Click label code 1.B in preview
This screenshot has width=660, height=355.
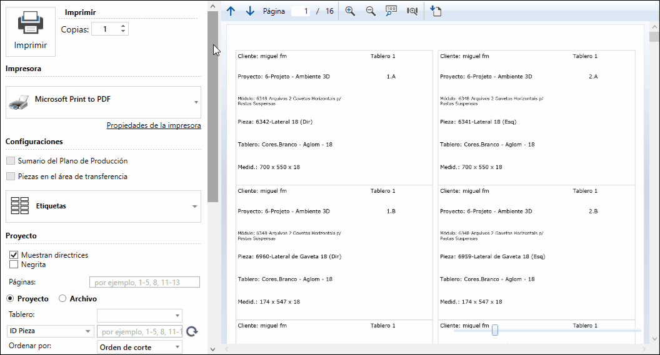391,212
